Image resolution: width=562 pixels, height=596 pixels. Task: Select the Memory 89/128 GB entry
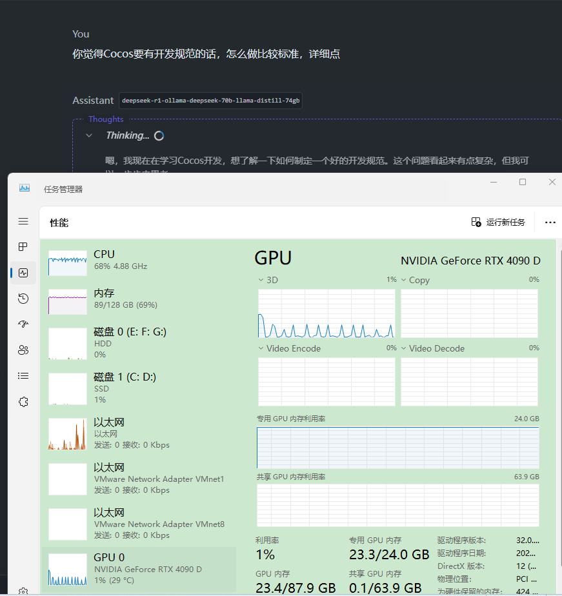click(139, 301)
